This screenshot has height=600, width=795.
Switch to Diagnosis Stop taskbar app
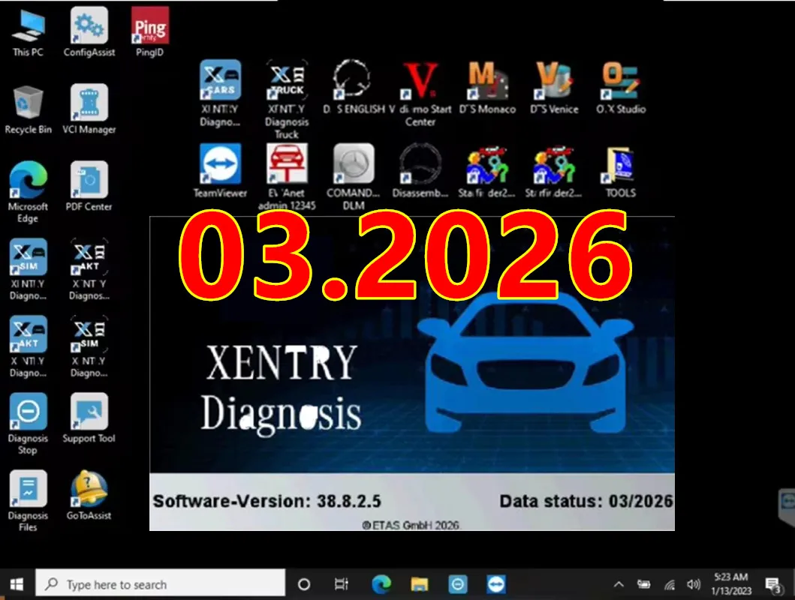click(458, 584)
